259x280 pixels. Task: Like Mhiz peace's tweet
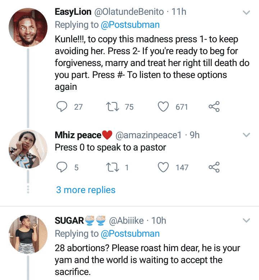pyautogui.click(x=164, y=167)
